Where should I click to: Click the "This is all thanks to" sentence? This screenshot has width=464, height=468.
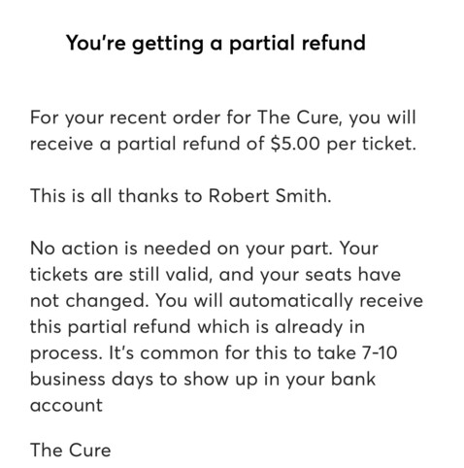point(116,195)
